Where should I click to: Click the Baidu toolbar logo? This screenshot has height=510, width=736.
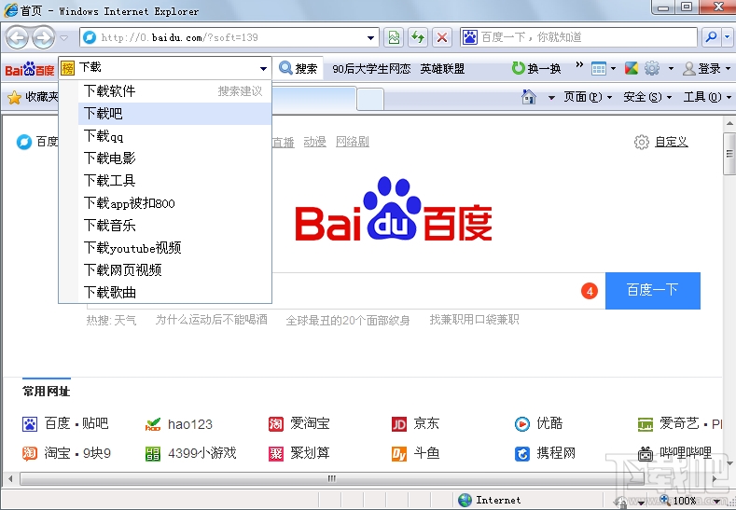30,69
